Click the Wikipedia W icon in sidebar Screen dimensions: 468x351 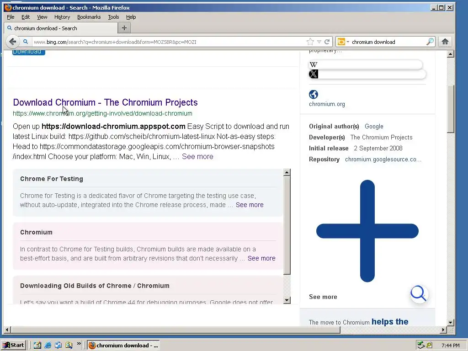coord(314,65)
